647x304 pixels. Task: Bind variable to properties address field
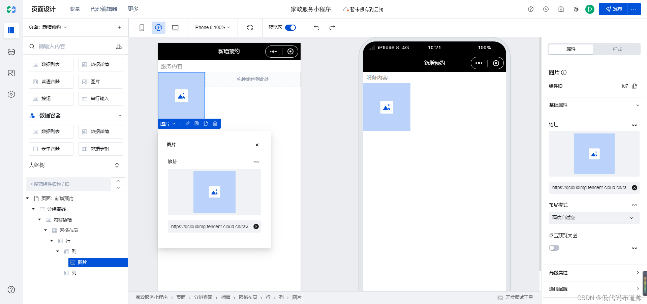click(x=635, y=125)
